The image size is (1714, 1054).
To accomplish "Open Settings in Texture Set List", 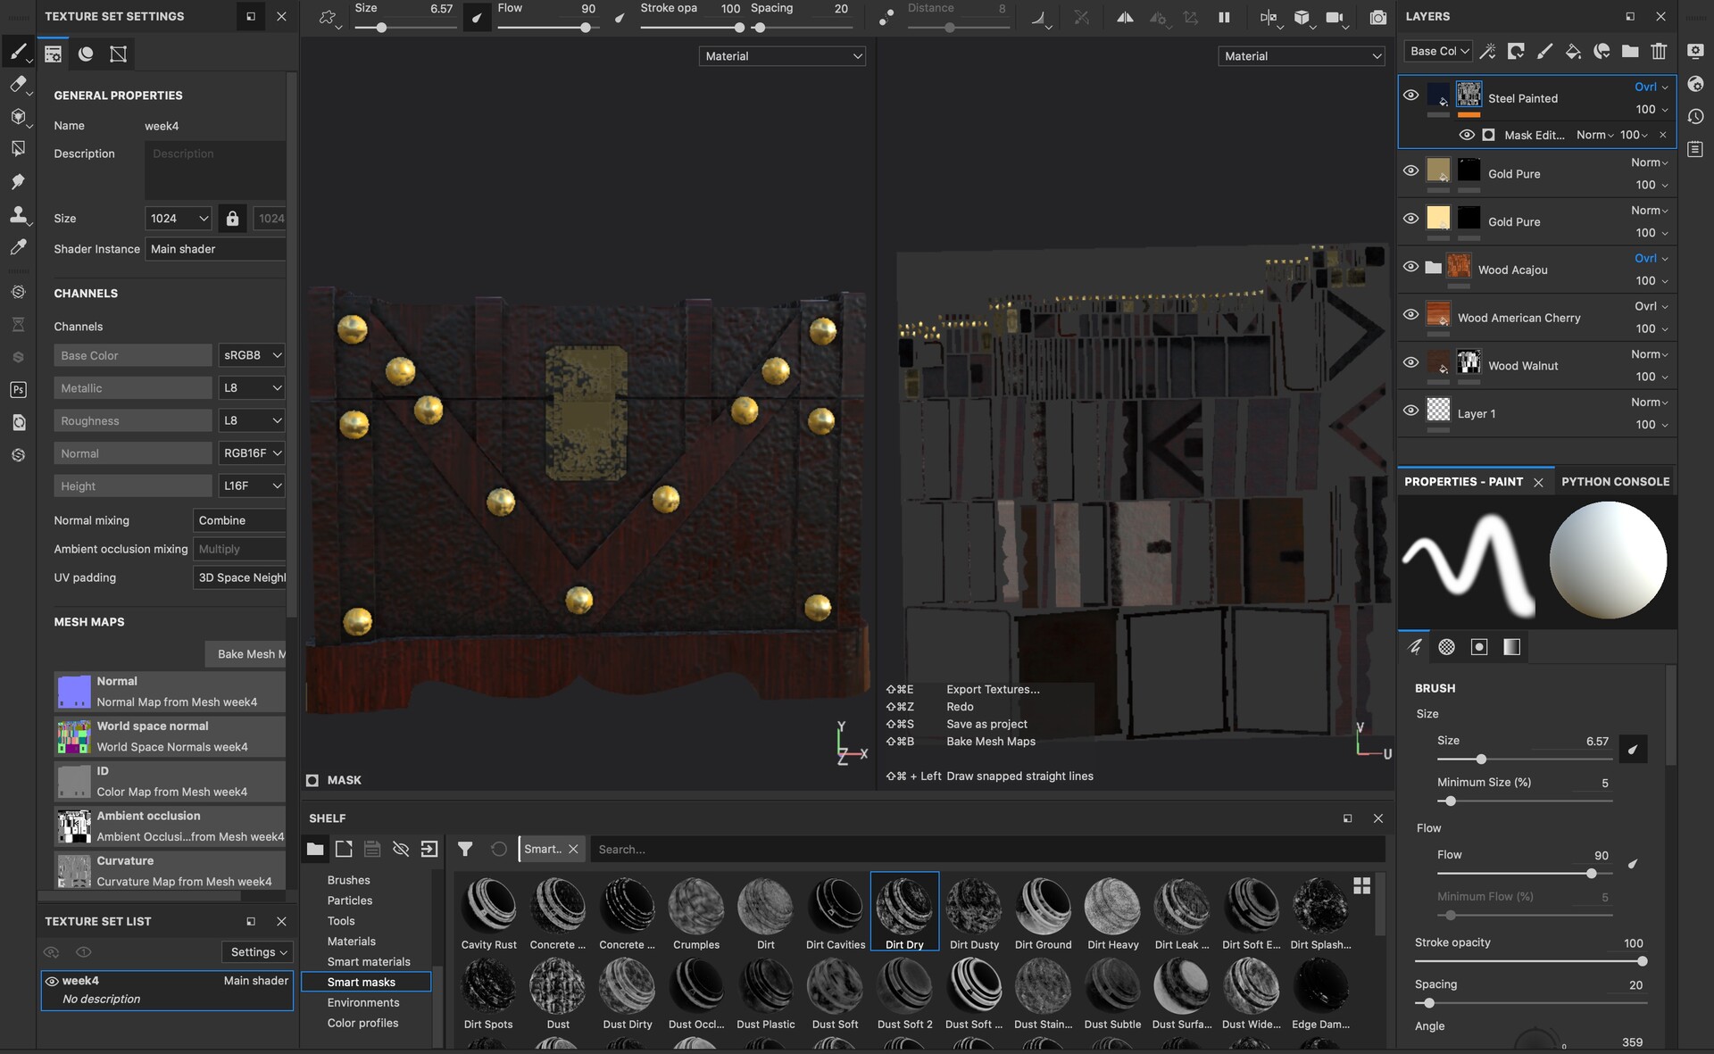I will coord(257,952).
